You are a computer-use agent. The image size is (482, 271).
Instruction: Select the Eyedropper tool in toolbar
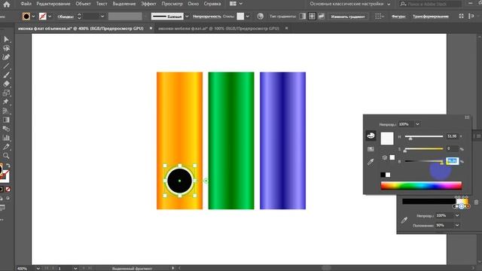click(6, 147)
